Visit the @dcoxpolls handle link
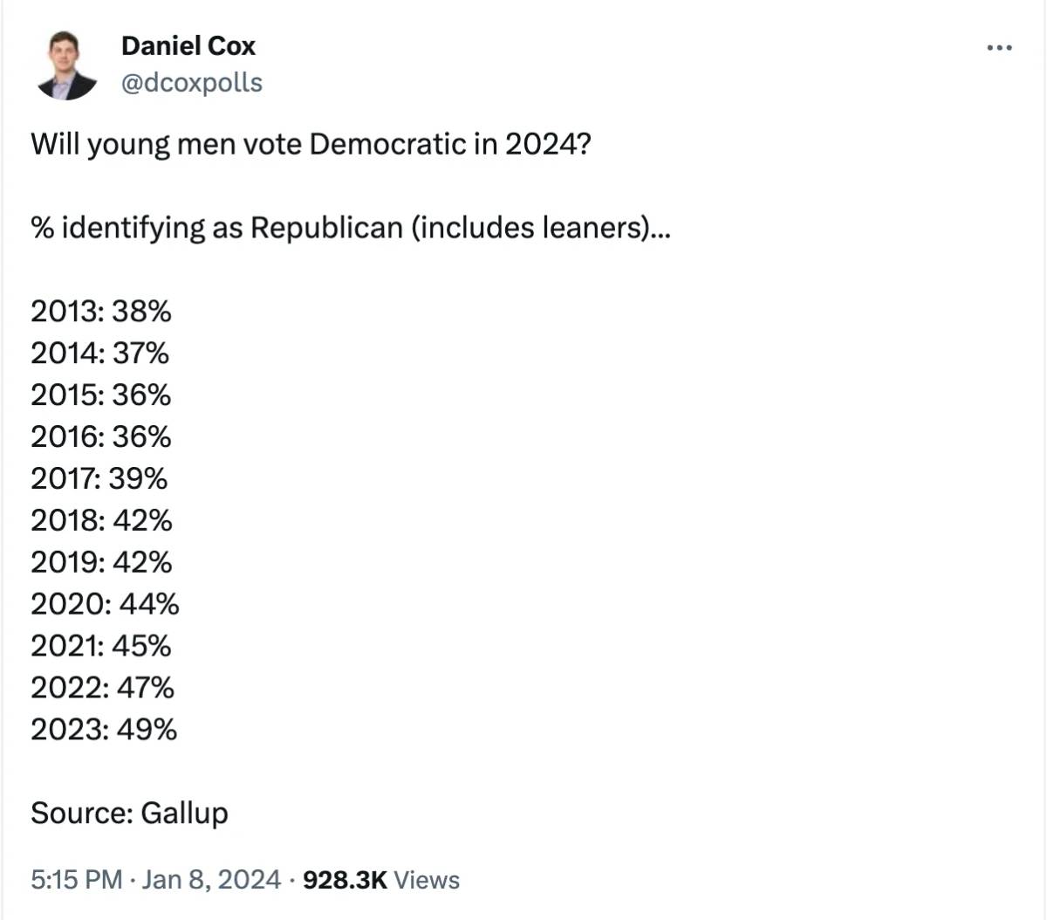Screen dimensions: 1047x920 192,83
